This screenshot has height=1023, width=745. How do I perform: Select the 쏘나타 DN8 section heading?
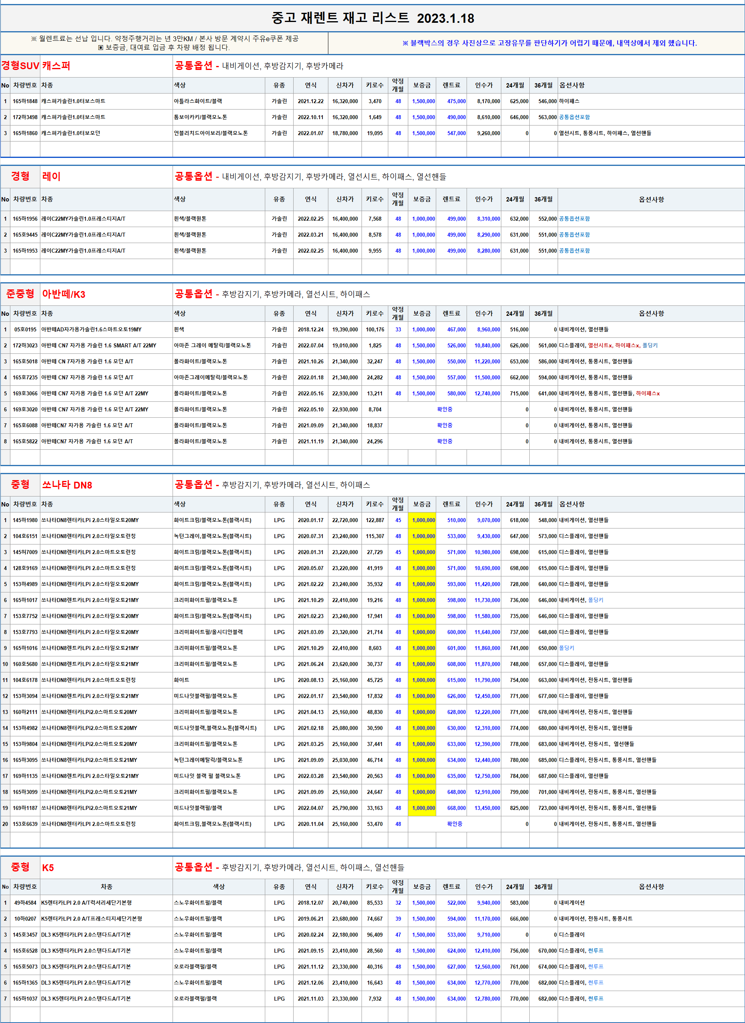(67, 485)
